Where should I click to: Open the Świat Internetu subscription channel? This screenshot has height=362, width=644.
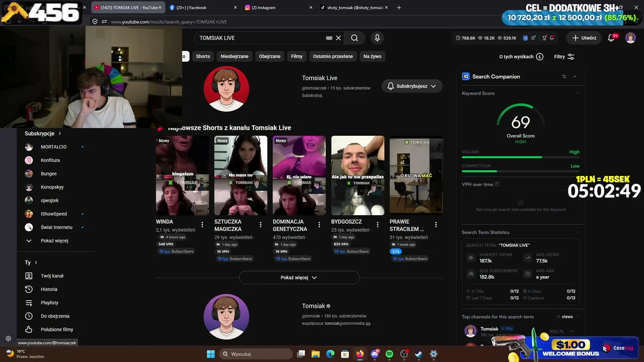pyautogui.click(x=56, y=227)
